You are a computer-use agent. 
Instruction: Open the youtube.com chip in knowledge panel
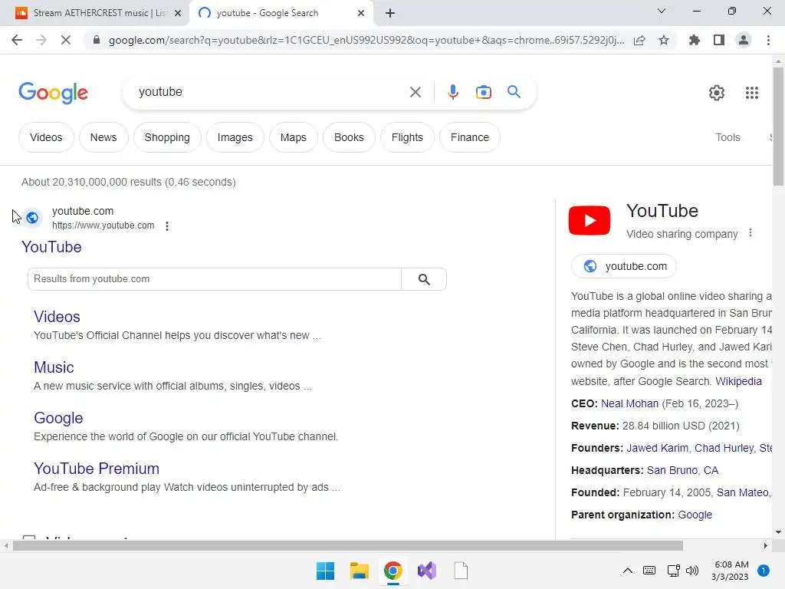tap(624, 266)
